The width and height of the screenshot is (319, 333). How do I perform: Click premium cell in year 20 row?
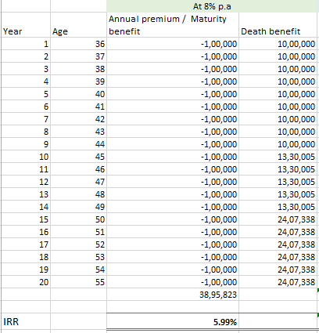pos(173,282)
